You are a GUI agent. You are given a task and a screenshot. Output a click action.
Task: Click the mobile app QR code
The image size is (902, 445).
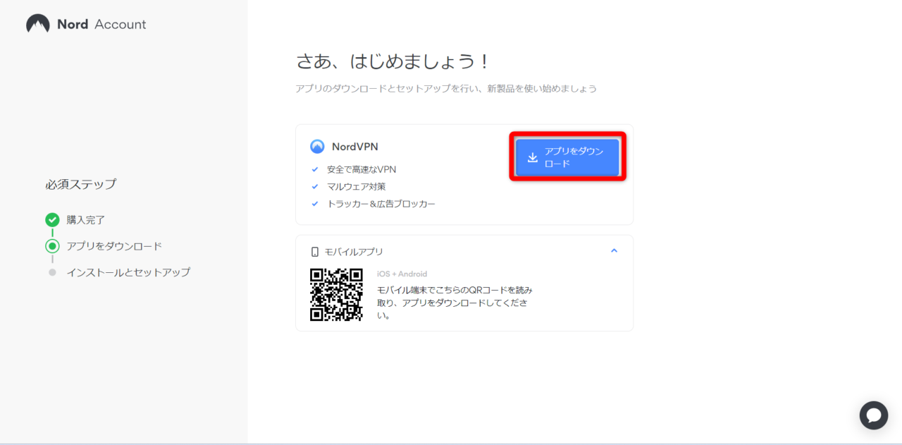tap(336, 295)
